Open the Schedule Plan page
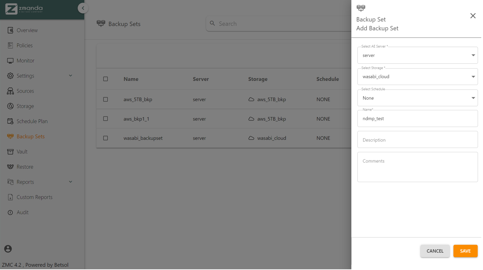This screenshot has height=270, width=483. 32,121
